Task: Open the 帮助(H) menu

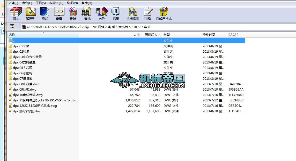Action: tap(87, 3)
